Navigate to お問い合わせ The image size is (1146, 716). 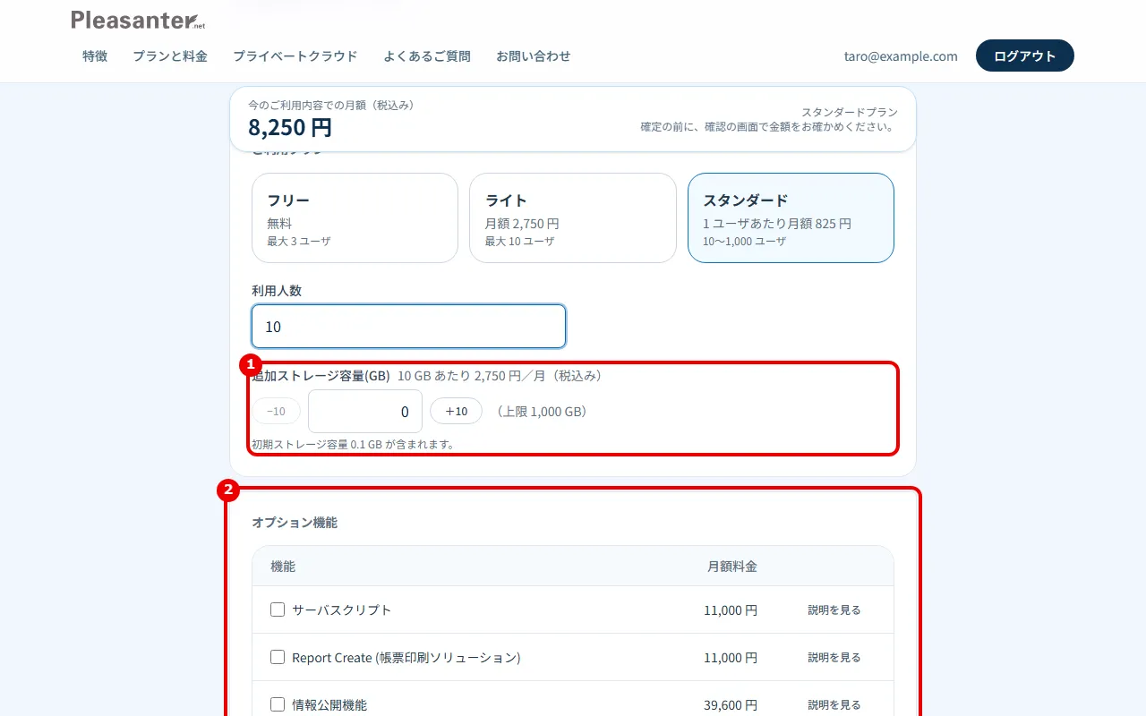[x=534, y=55]
